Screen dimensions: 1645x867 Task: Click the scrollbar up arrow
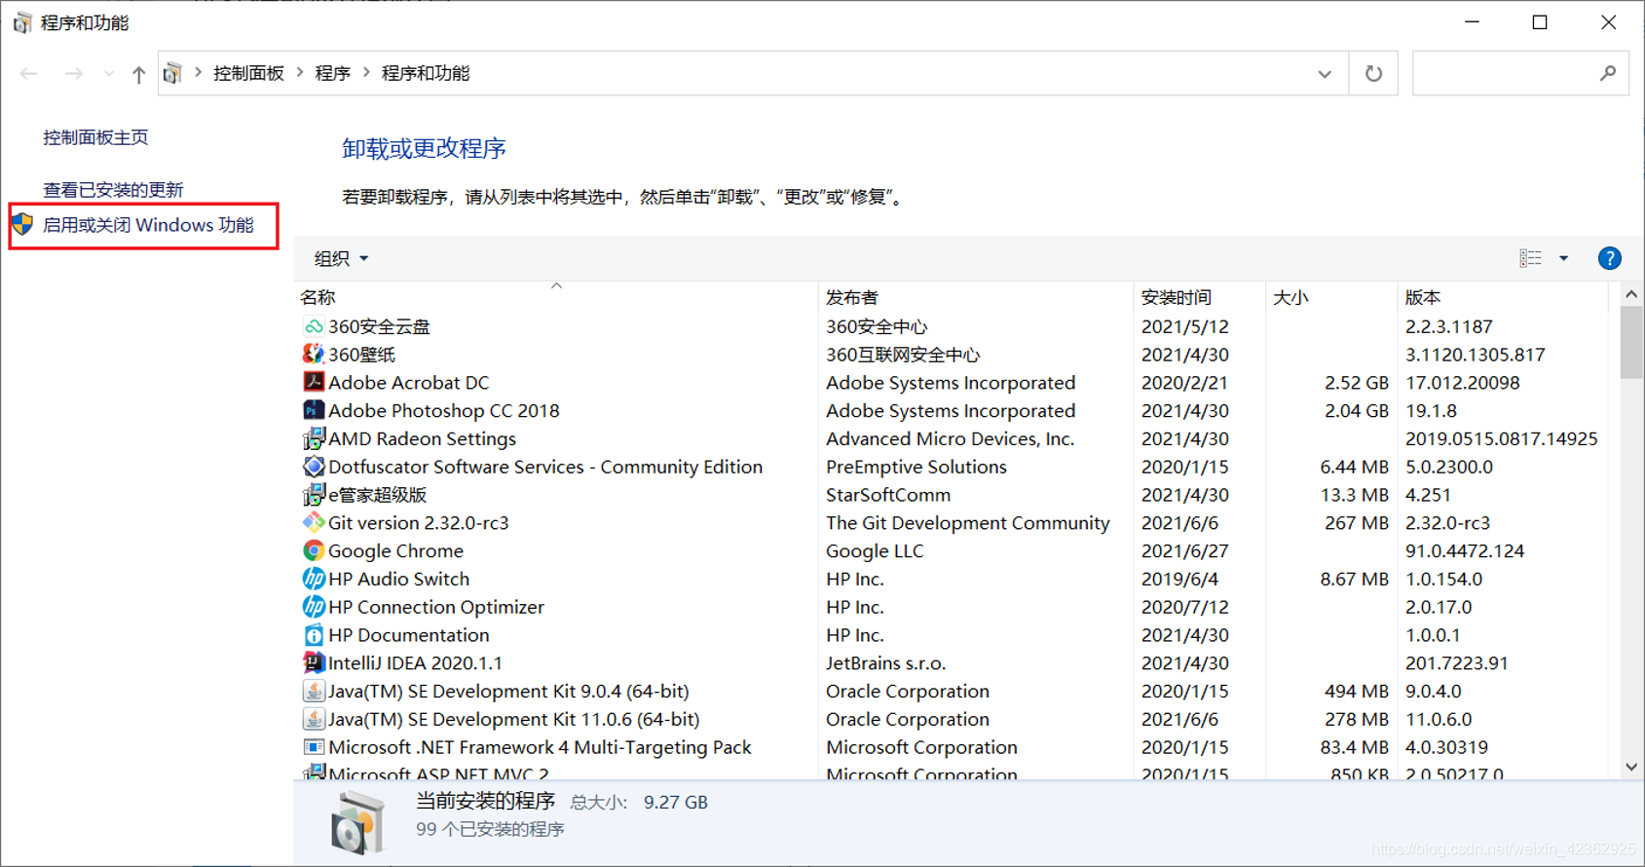tap(1631, 293)
